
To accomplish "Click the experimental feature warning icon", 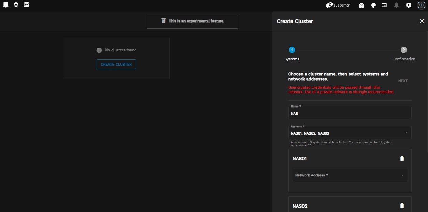I will click(164, 21).
